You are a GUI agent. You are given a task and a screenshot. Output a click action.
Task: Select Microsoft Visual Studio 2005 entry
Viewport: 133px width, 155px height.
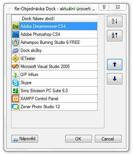(55, 67)
